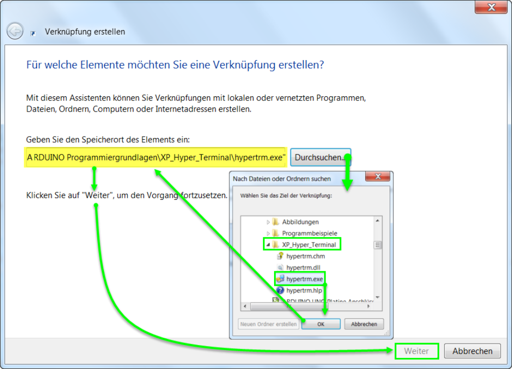Click the Programmbeispiele folder icon
512x369 pixels.
point(276,233)
